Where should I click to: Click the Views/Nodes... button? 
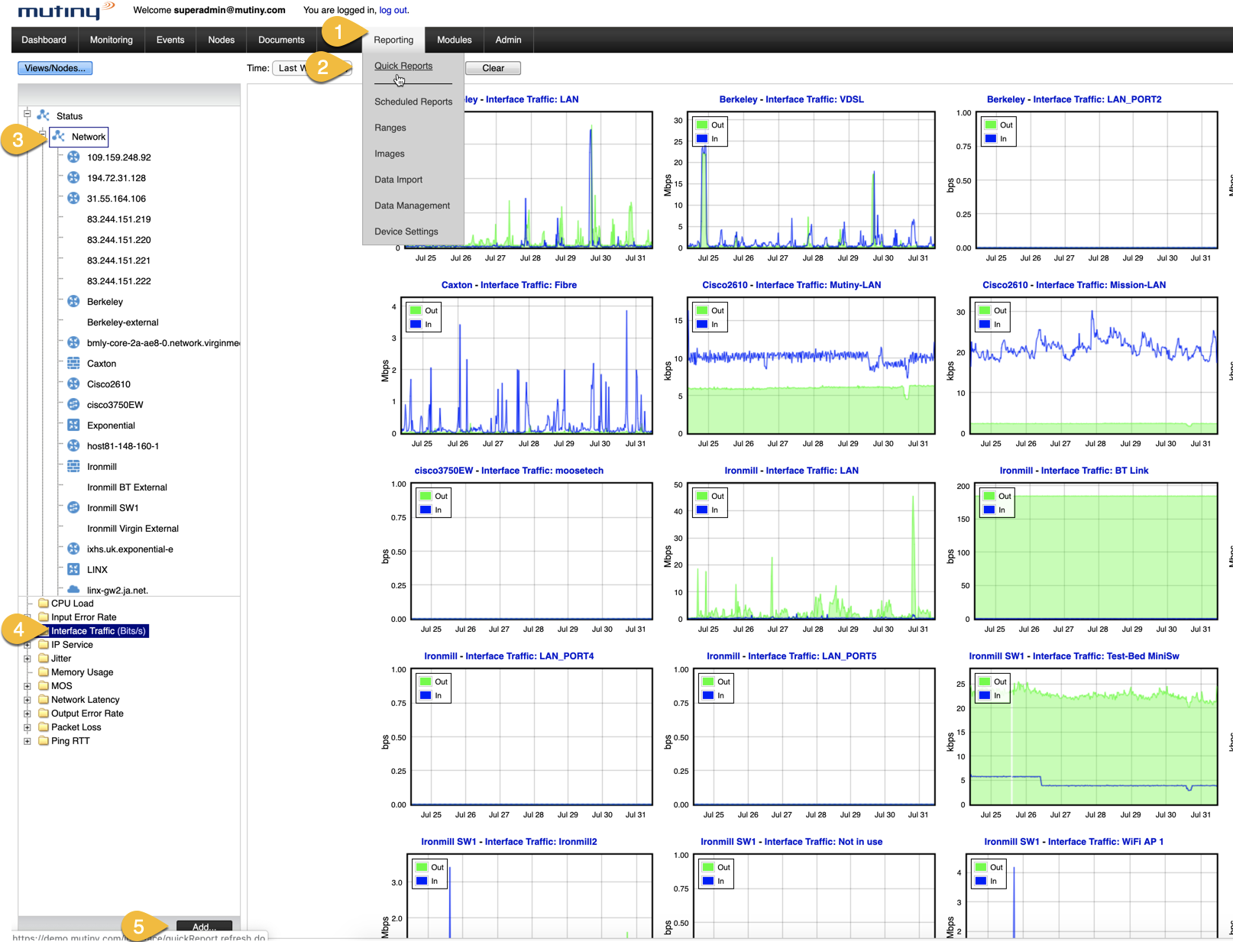(x=55, y=68)
